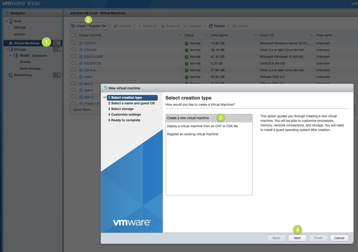Click the Power on toolbar button
Viewport: 358px width, 252px height.
pos(147,26)
